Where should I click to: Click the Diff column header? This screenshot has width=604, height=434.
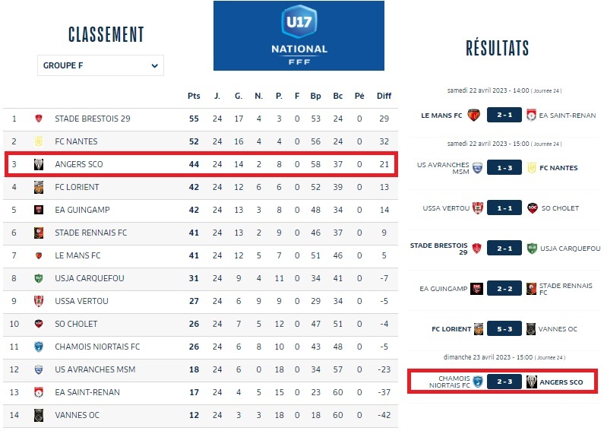click(x=384, y=96)
